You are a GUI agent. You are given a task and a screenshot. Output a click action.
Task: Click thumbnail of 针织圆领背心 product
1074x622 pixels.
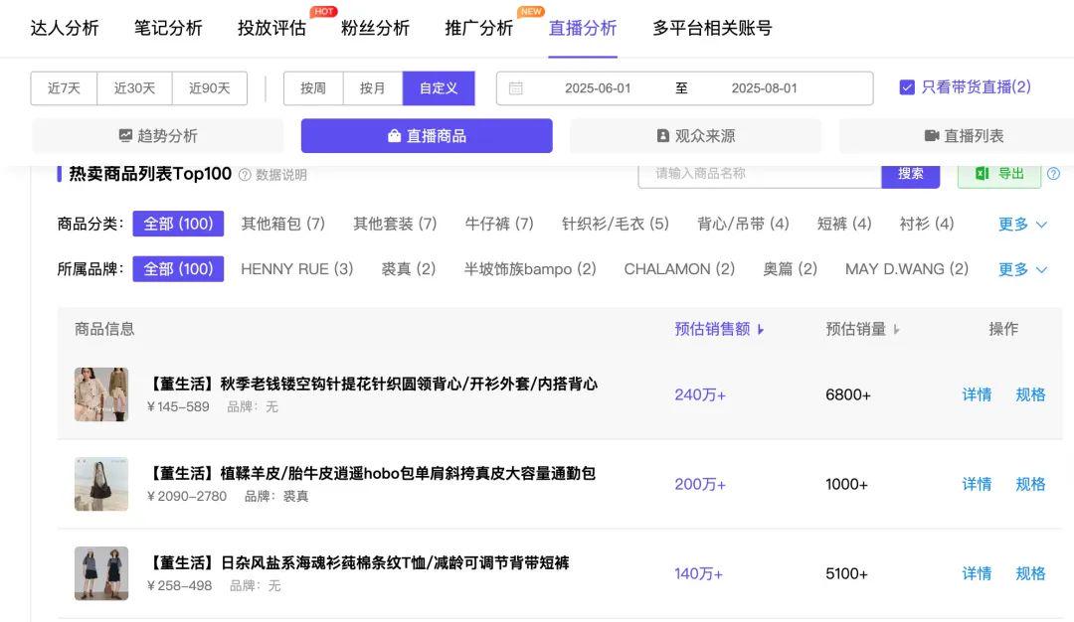[x=101, y=394]
